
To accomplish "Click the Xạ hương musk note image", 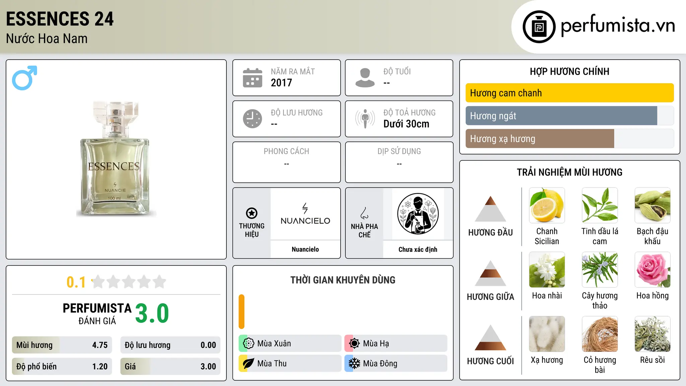I will 547,334.
